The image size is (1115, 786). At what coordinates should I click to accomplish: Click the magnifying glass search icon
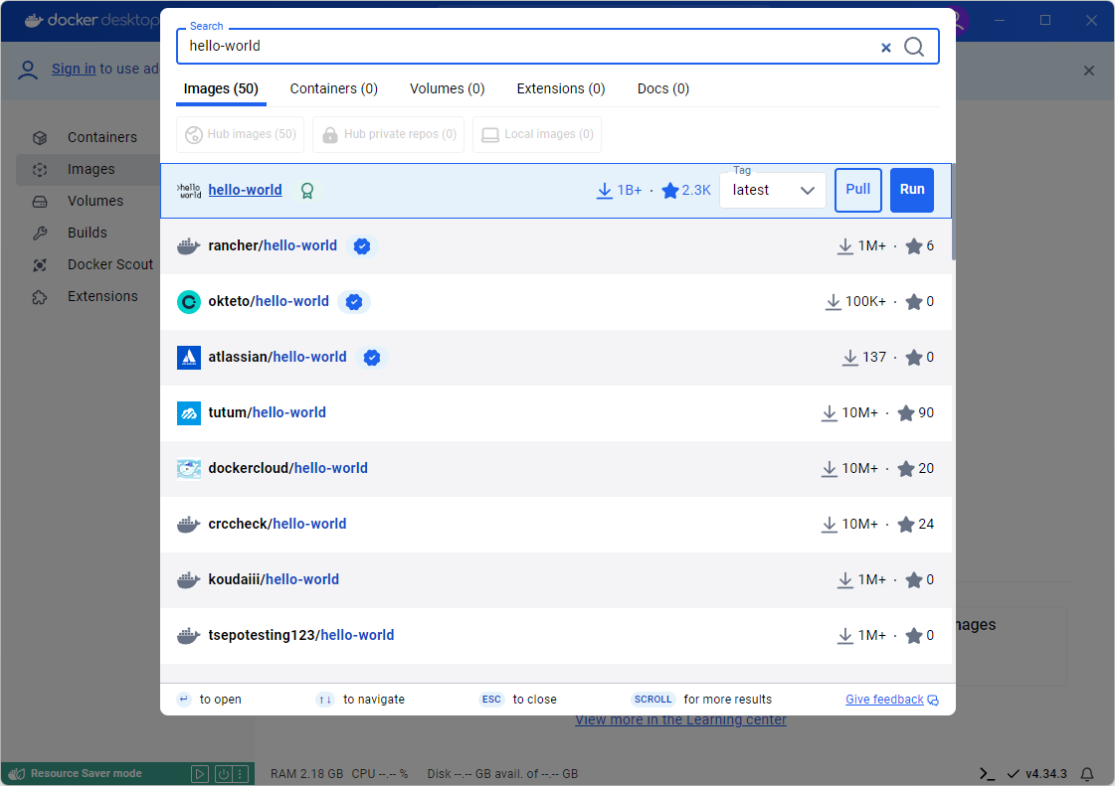click(x=914, y=47)
